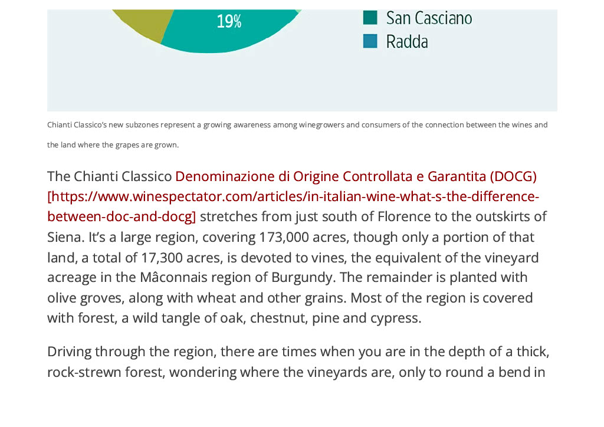Screen dimensions: 604x427
Task: Click the San Casciano legend color swatch
Action: [x=370, y=18]
